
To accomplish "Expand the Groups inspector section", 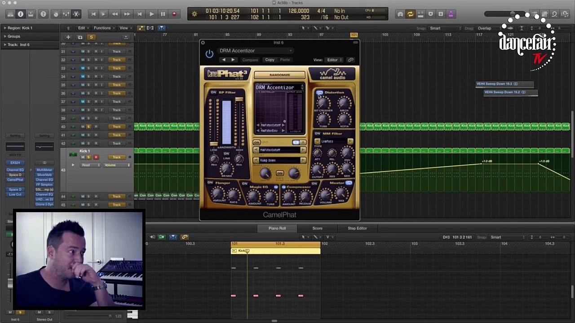I will [4, 36].
